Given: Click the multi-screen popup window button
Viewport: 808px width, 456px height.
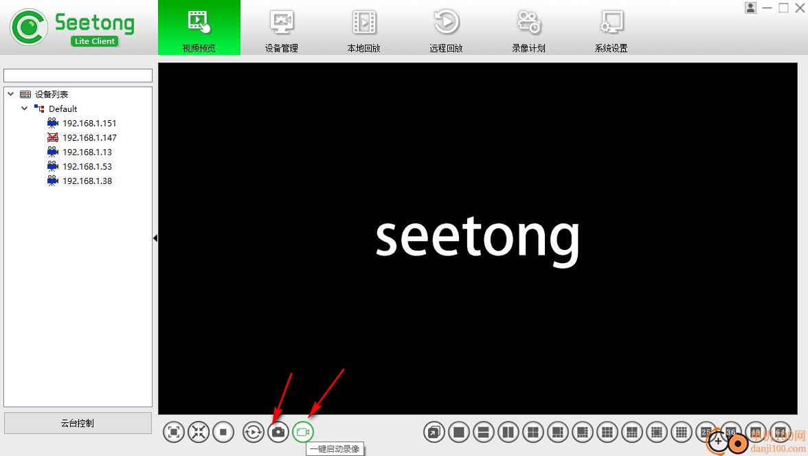Looking at the screenshot, I should pos(434,432).
